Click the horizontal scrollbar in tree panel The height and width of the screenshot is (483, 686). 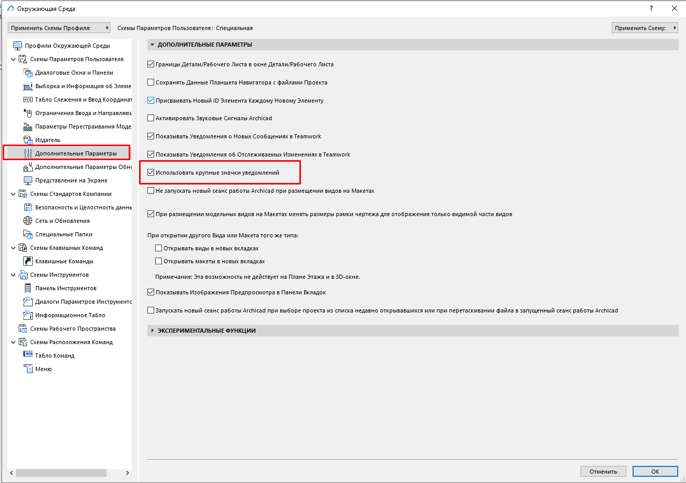point(61,473)
